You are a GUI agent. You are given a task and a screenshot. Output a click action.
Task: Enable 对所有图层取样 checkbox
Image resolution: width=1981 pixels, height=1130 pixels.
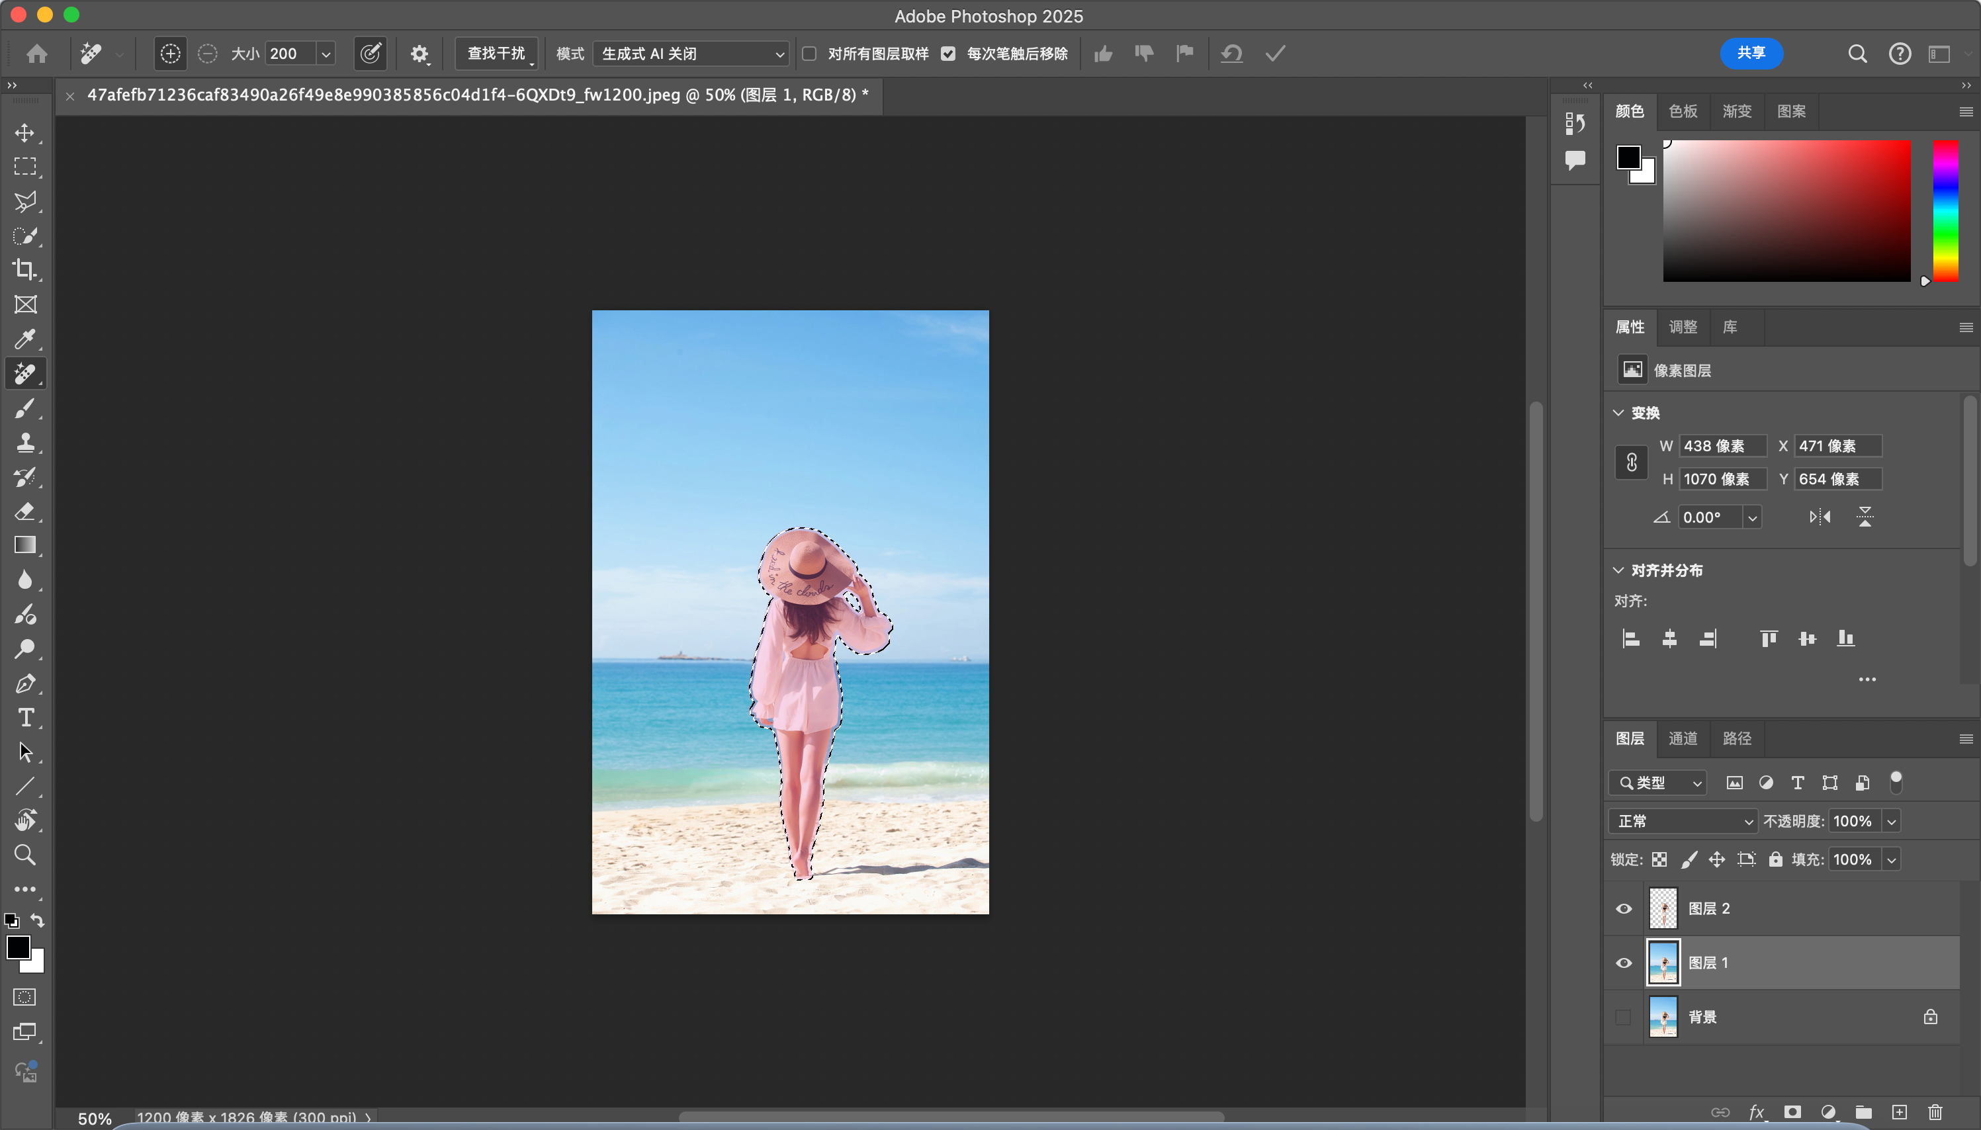coord(809,54)
